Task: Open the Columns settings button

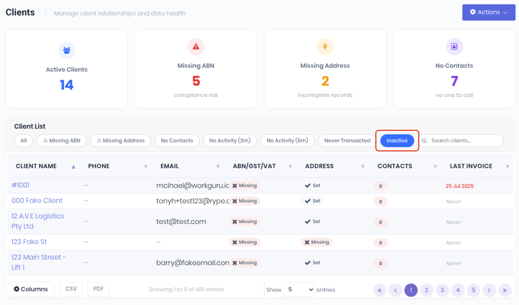Action: (x=31, y=289)
